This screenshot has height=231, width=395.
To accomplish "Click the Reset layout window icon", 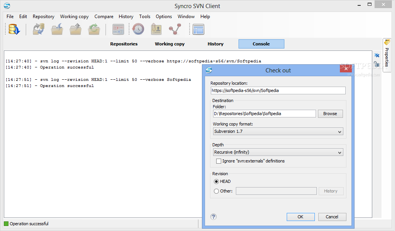I will pos(198,29).
